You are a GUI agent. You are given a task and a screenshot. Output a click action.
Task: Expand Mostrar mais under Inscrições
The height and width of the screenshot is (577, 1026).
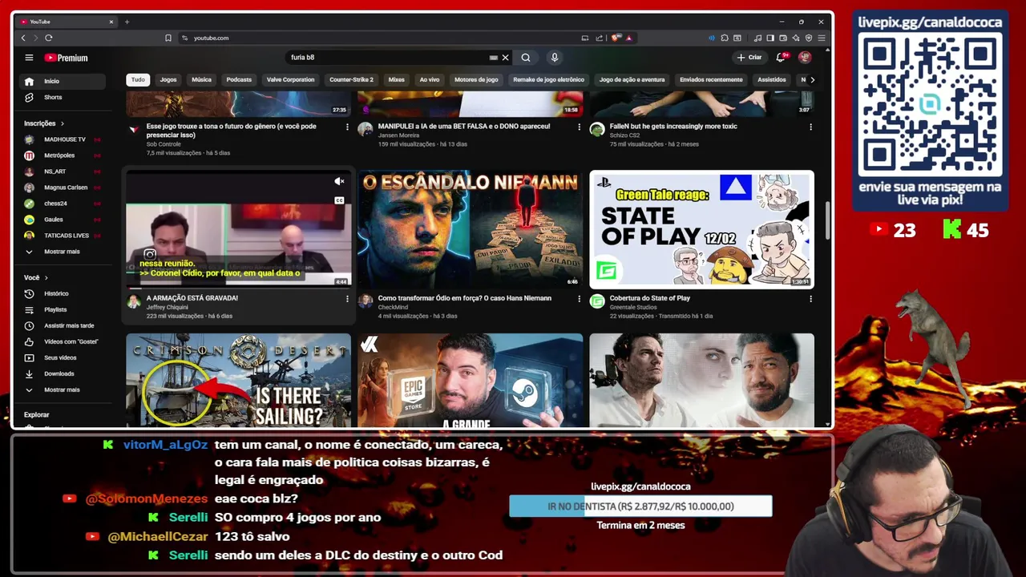(63, 252)
